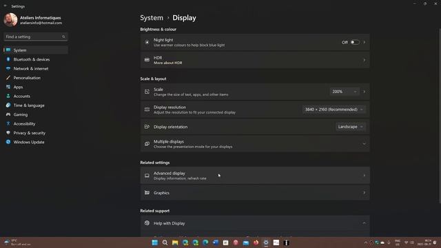The image size is (441, 248).
Task: Select Bluetooth & devices in the sidebar
Action: [x=36, y=59]
